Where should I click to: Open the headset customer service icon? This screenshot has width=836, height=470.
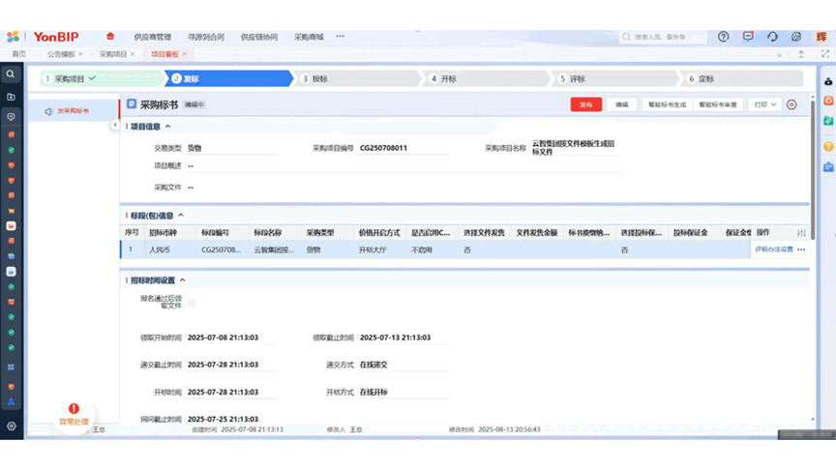click(772, 36)
